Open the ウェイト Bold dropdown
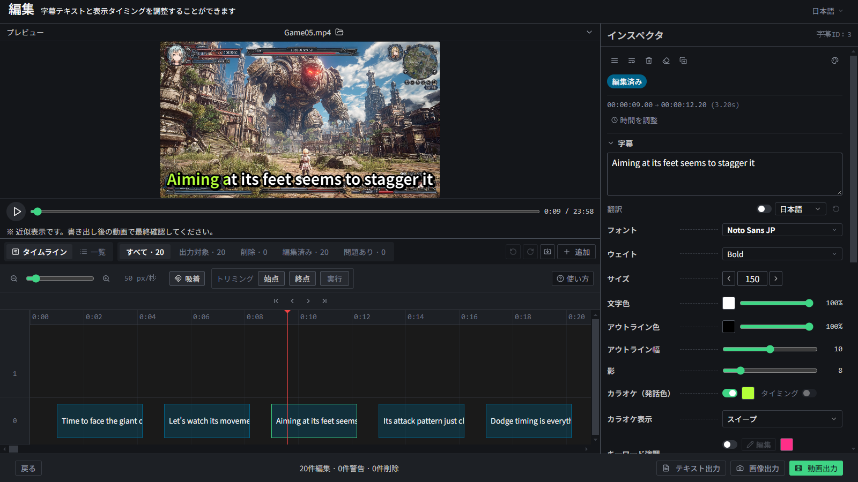The height and width of the screenshot is (482, 858). (x=782, y=254)
